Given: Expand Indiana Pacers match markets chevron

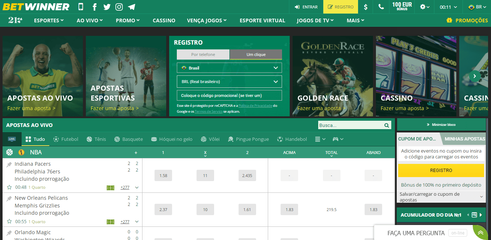Looking at the screenshot, I should click(x=137, y=188).
